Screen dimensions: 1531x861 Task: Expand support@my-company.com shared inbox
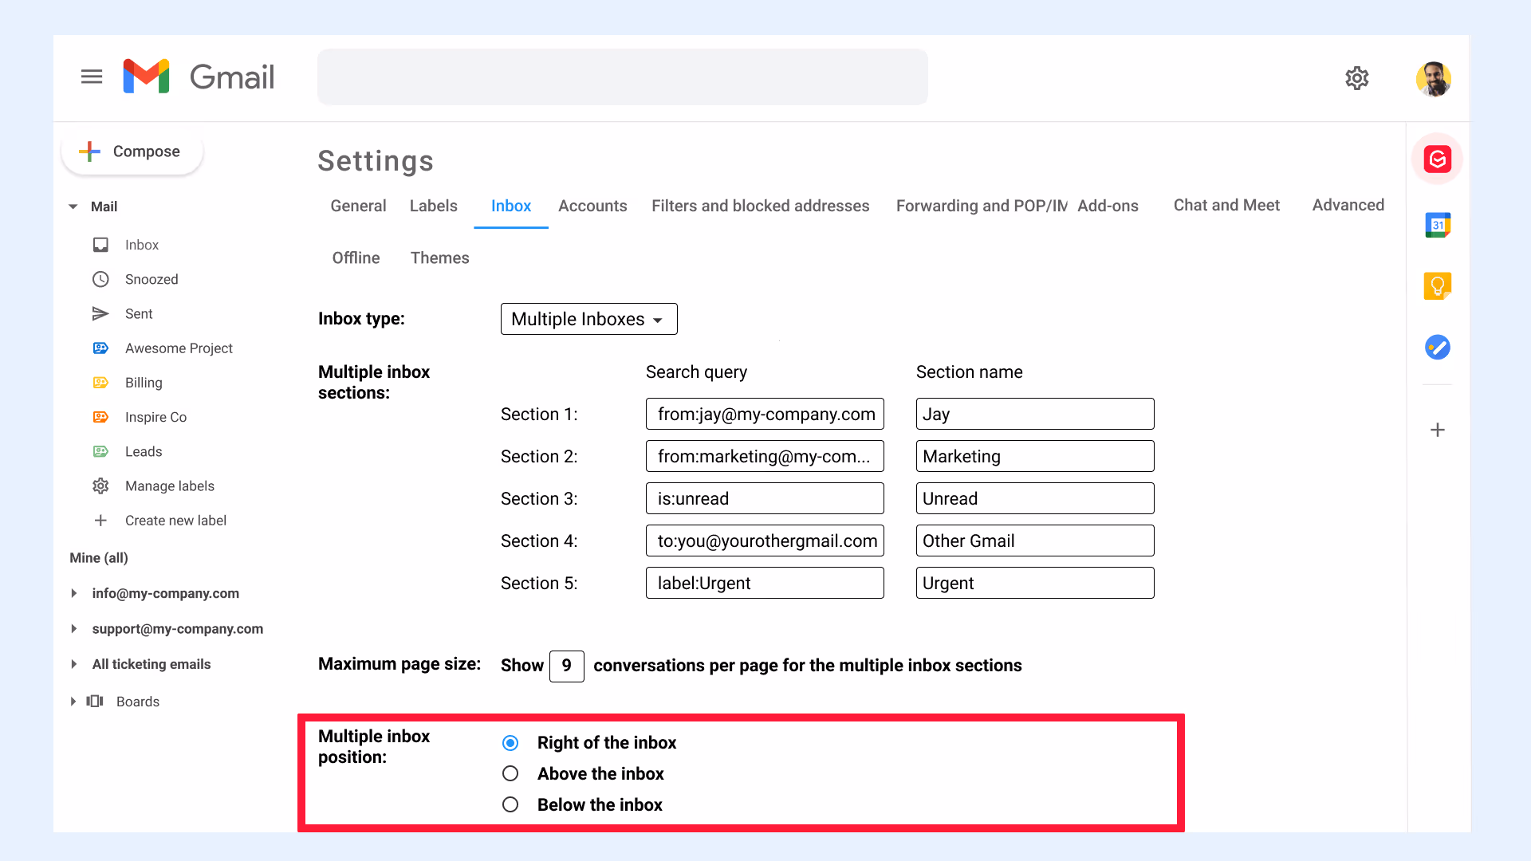73,628
